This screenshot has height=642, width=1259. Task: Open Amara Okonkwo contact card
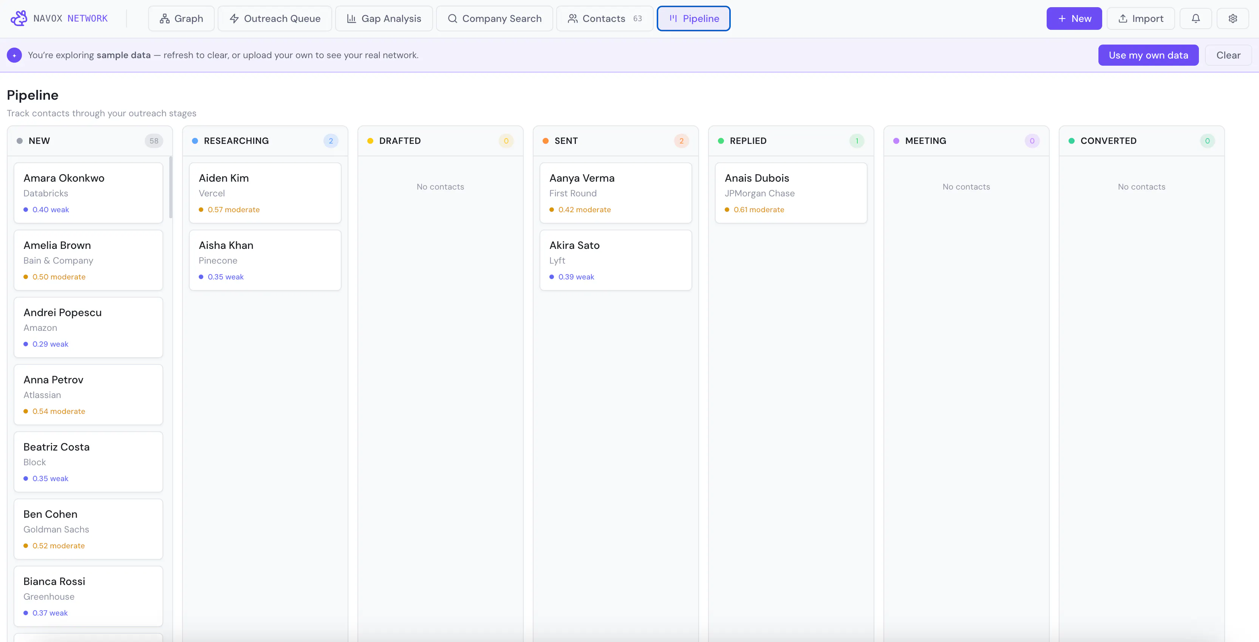click(88, 193)
